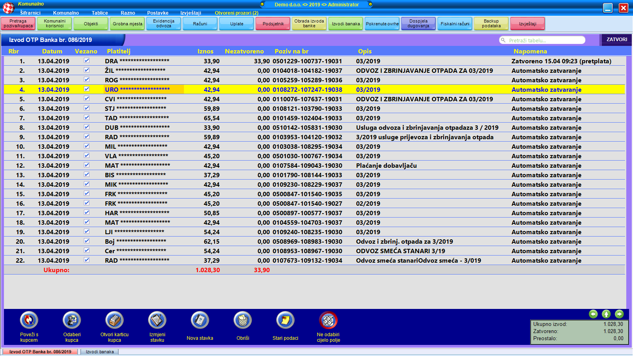The height and width of the screenshot is (356, 633).
Task: Expand Otvoreni prozori (2) list
Action: point(236,13)
